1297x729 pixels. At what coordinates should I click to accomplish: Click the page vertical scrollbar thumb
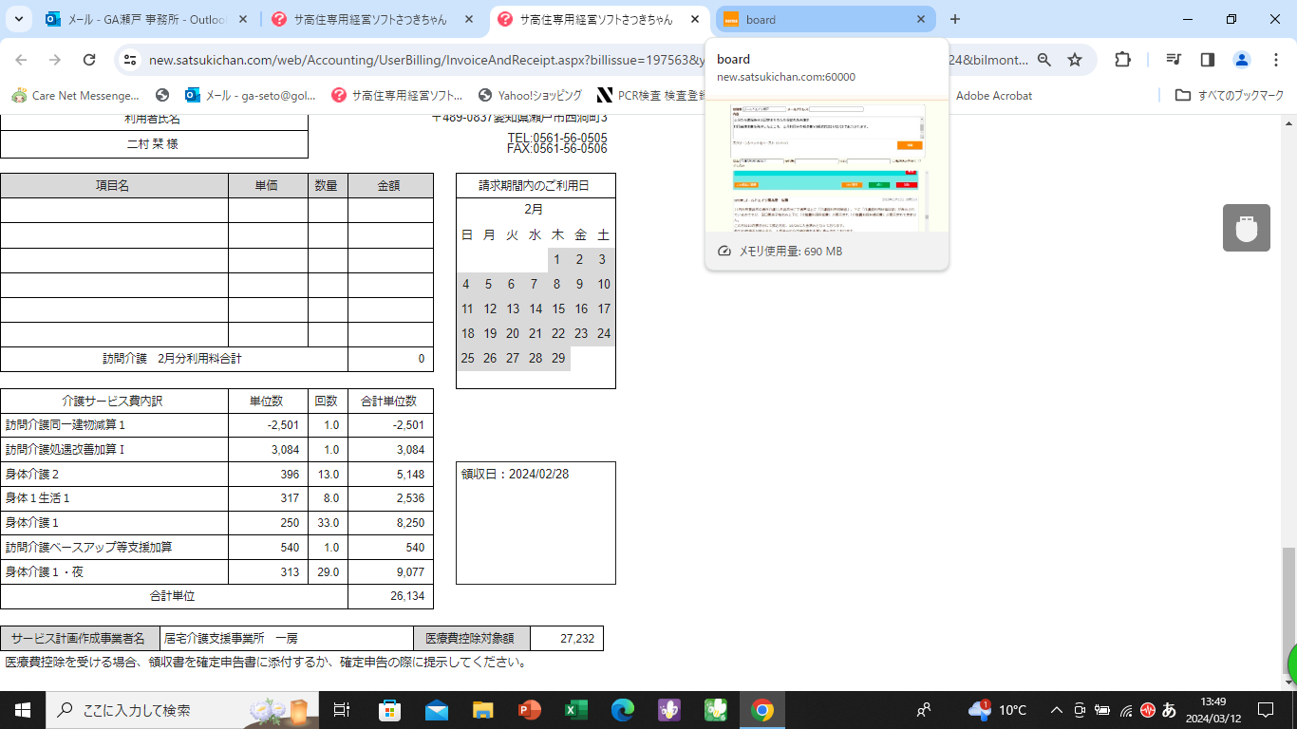(x=1288, y=607)
